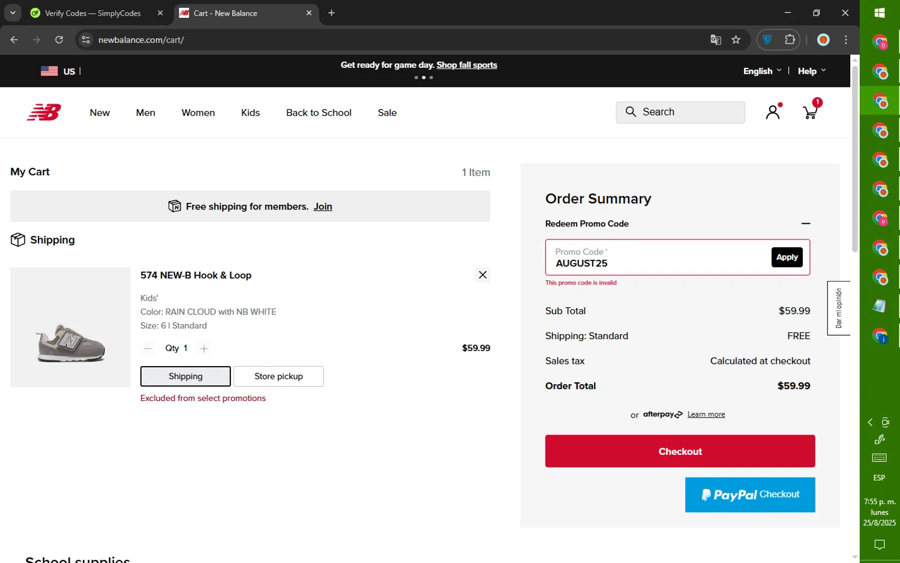Click the New Balance logo

coord(44,112)
